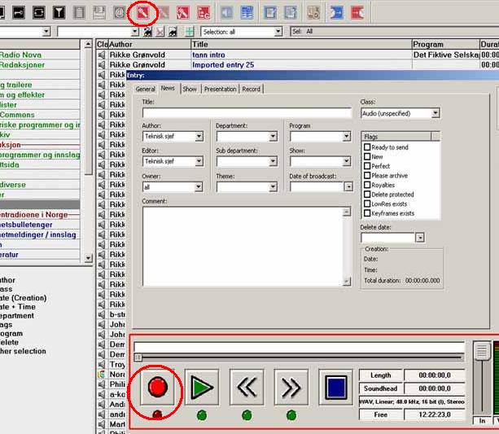Click the gray at-sign mail icon
This screenshot has width=499, height=434.
point(120,12)
